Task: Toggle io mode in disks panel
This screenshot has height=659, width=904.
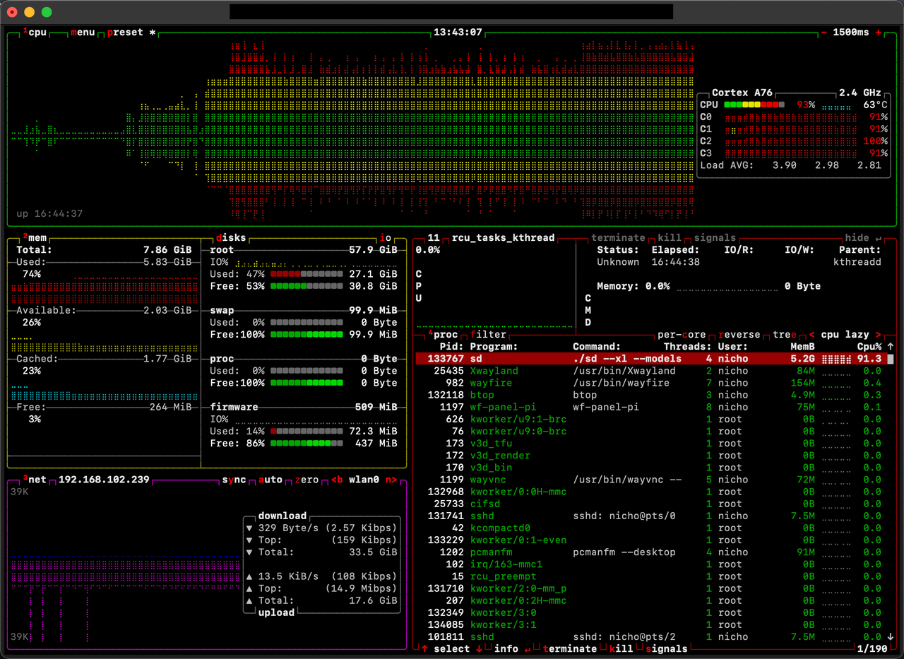Action: click(386, 238)
